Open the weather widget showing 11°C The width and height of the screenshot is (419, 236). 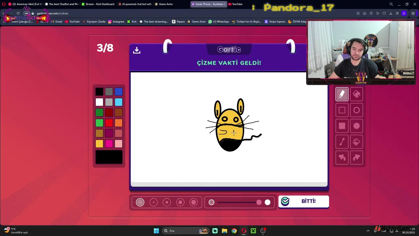coord(16,231)
